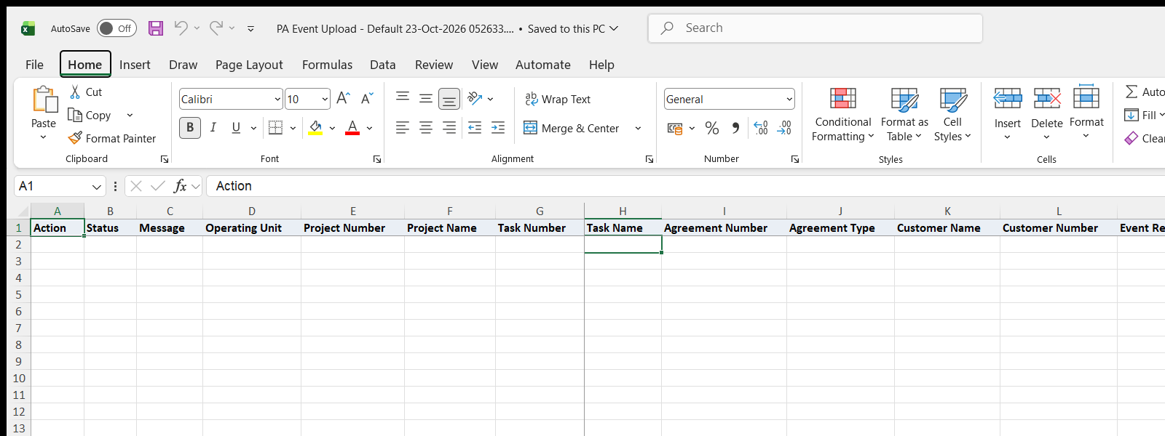Apply red font color
This screenshot has width=1165, height=436.
point(352,128)
